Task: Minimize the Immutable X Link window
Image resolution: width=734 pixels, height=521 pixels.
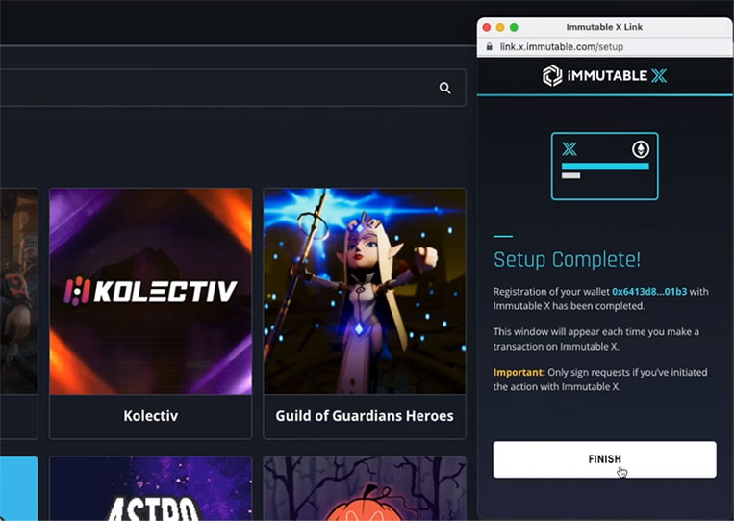Action: coord(500,27)
